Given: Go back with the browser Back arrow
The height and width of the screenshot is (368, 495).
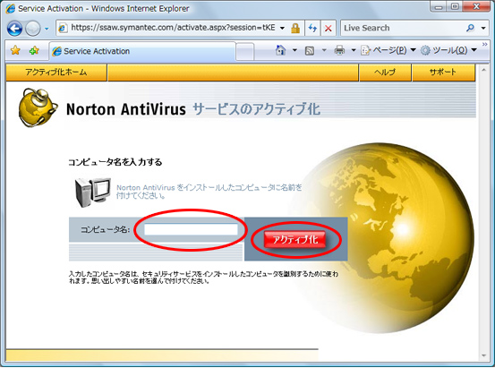Looking at the screenshot, I should point(14,29).
